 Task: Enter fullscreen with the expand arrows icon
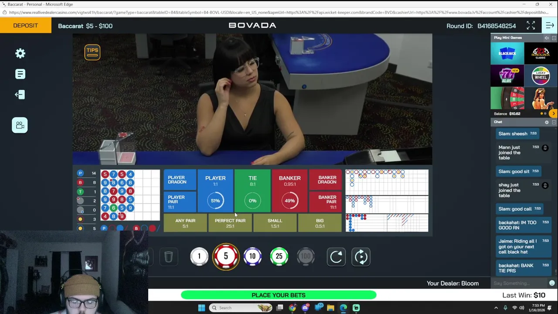coord(531,26)
